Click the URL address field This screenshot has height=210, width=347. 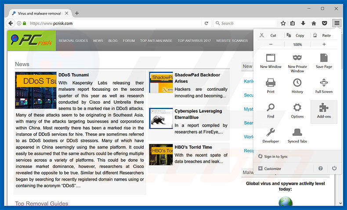115,23
